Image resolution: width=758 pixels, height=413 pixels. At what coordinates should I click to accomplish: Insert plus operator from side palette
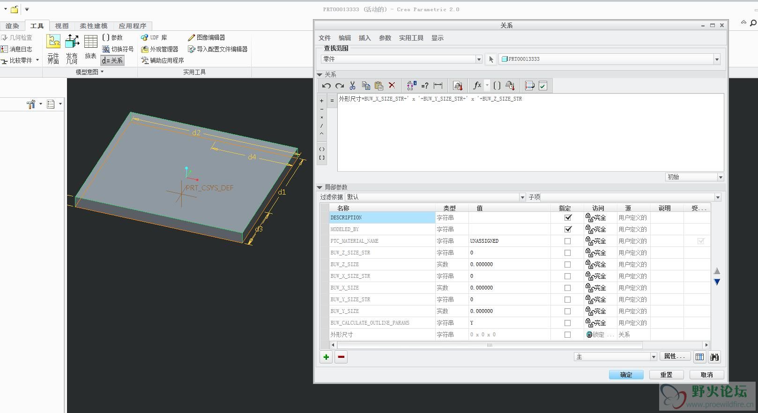[x=322, y=101]
